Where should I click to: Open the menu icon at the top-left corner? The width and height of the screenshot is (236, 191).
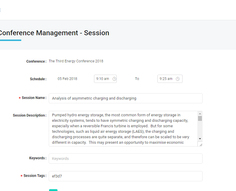pos(0,10)
